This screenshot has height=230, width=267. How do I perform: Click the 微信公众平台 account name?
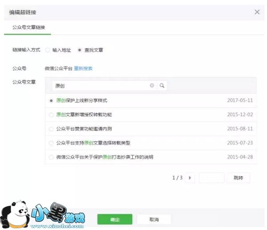(59, 69)
